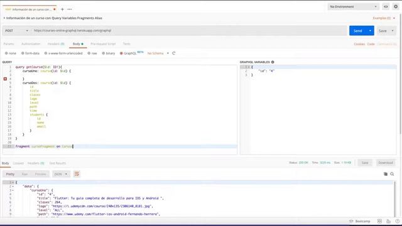Select the none body type
Viewport: 402px width, 226px height.
(x=11, y=53)
